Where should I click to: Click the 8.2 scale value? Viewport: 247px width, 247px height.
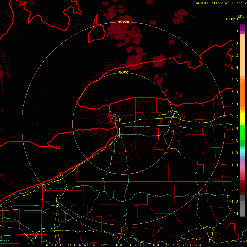tap(235, 55)
